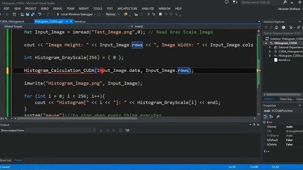
Task: Click the IsDefault False property value
Action: pyautogui.click(x=289, y=140)
